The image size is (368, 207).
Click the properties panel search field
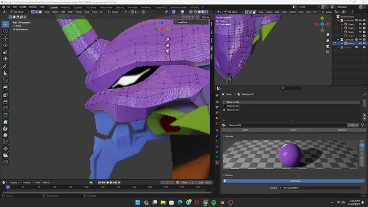(x=292, y=88)
